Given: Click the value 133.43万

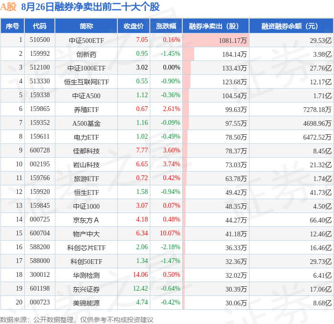Looking at the screenshot, I should (x=235, y=68).
